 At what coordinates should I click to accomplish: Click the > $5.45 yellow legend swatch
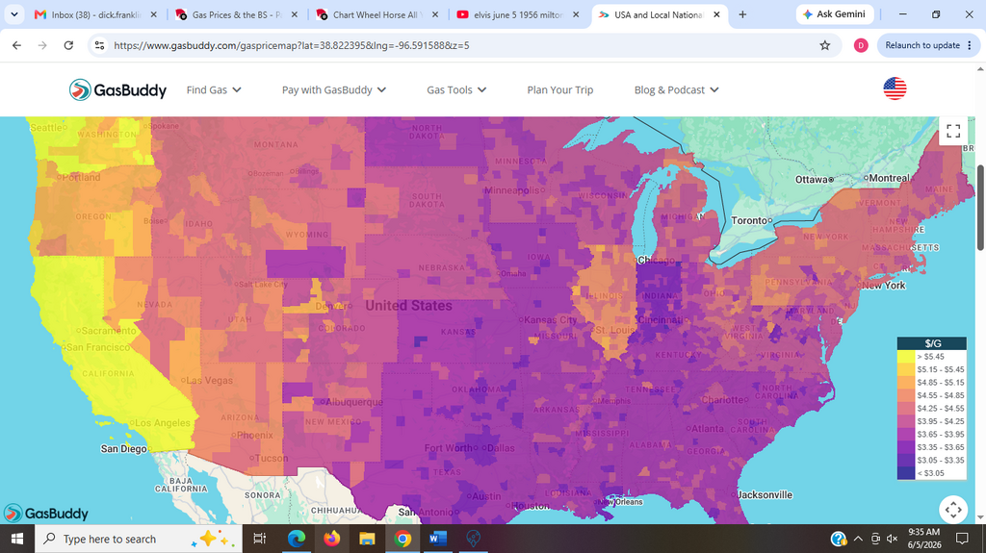coord(905,356)
